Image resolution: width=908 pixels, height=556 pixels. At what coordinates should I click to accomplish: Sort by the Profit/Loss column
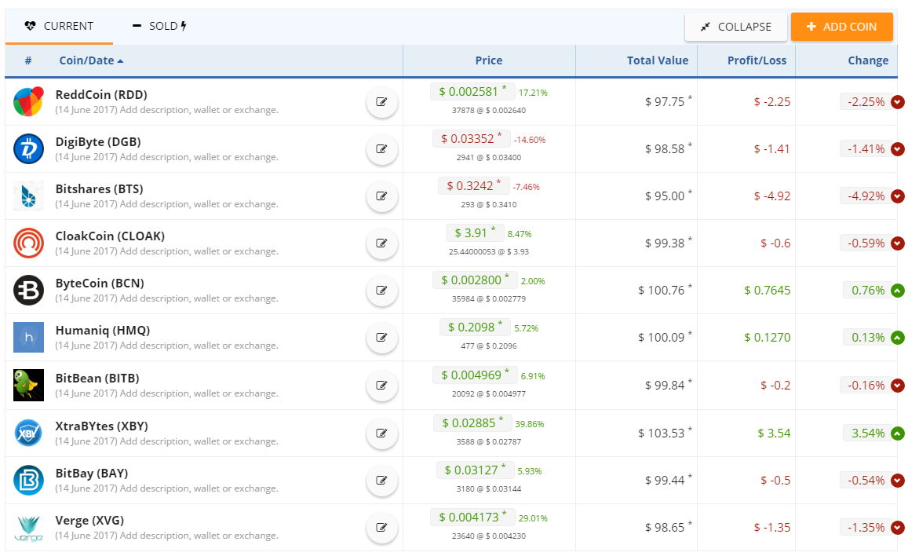(x=757, y=60)
